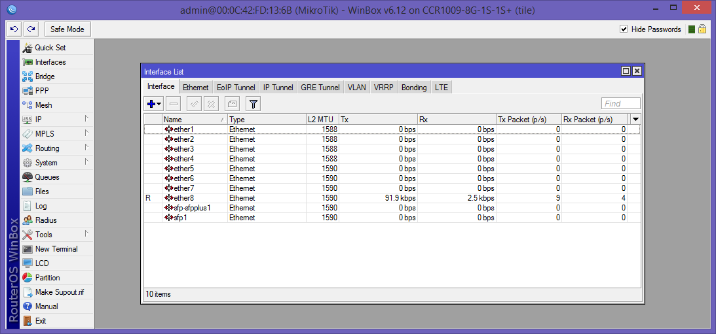Click the remove (minus) interface button
This screenshot has width=716, height=334.
[x=174, y=104]
